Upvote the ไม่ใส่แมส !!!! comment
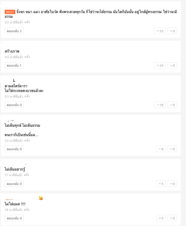186x226 pixels. [161, 218]
